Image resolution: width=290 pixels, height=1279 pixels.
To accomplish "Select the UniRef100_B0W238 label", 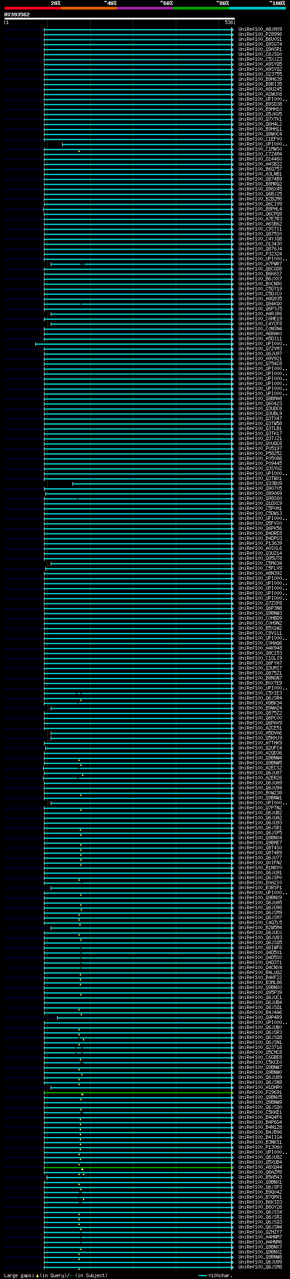I will pyautogui.click(x=260, y=793).
